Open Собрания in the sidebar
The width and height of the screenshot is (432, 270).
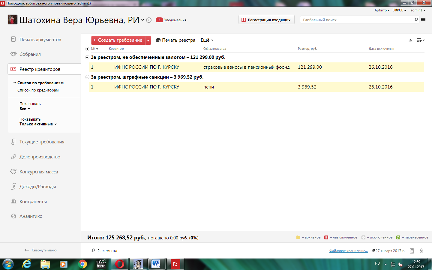(30, 54)
